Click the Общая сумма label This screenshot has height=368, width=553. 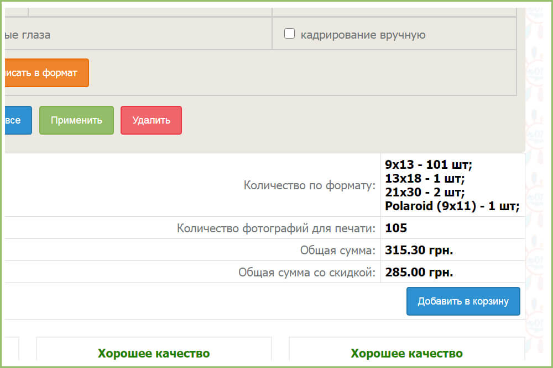tap(338, 250)
